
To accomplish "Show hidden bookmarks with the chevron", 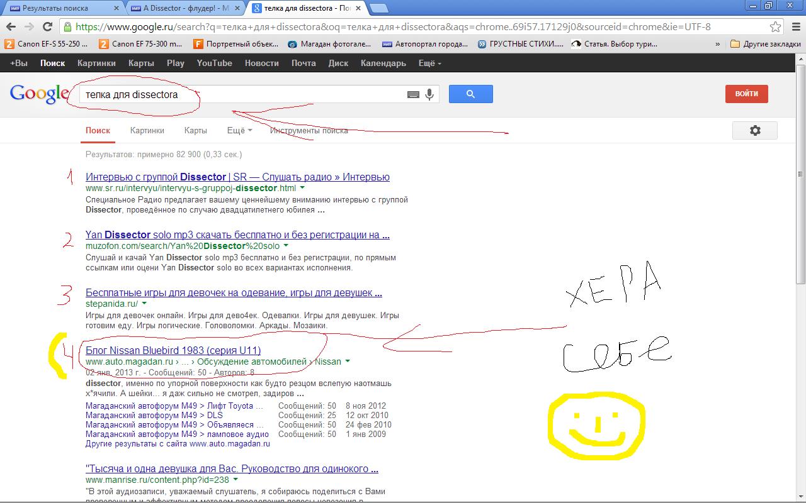I will click(718, 44).
